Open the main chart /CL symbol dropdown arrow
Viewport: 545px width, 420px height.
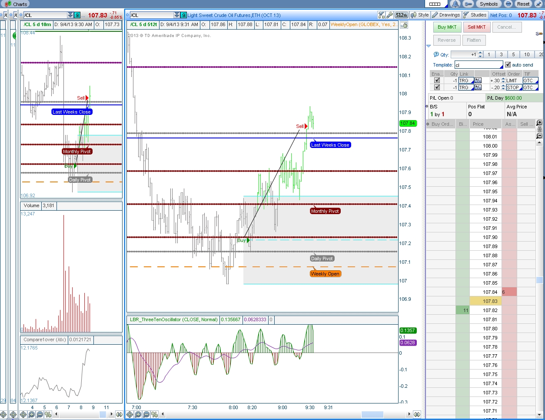177,15
